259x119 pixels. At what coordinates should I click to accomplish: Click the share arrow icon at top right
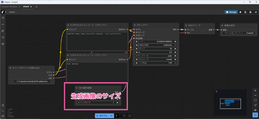coord(256,12)
